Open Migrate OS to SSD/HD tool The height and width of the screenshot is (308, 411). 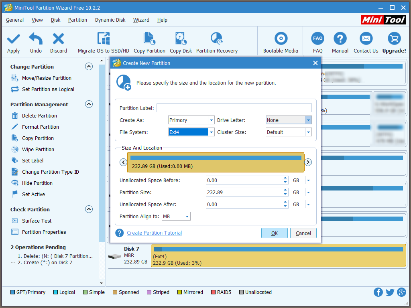103,43
